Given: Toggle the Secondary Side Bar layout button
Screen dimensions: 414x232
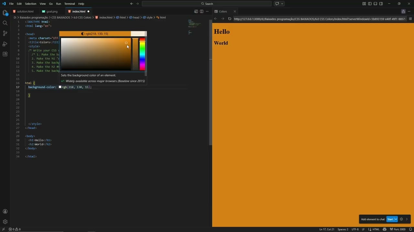Looking at the screenshot, I should click(381, 4).
